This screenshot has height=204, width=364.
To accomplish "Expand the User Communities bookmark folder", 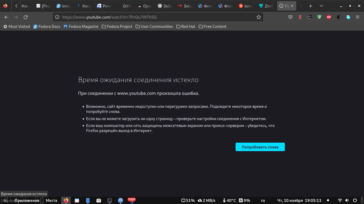I will (154, 27).
